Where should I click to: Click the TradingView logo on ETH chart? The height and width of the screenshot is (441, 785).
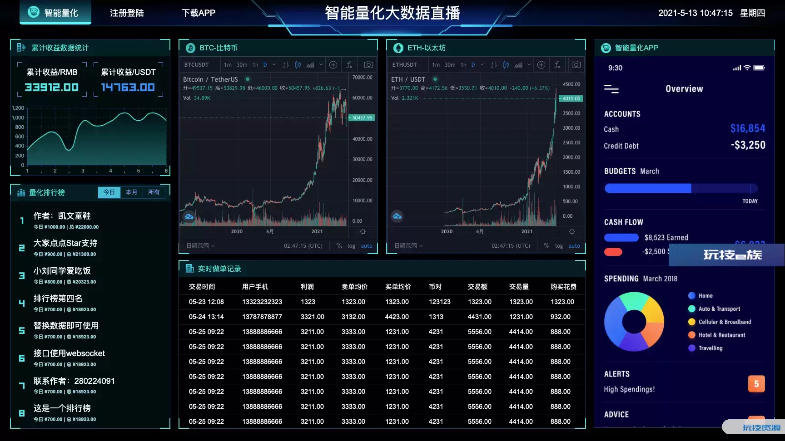point(397,216)
